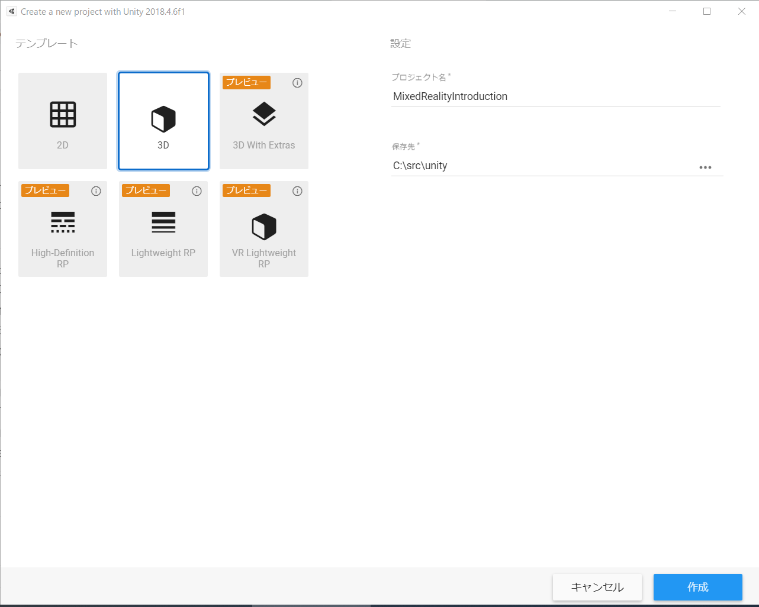Open VR Lightweight RP template info
The height and width of the screenshot is (607, 759).
pos(297,191)
